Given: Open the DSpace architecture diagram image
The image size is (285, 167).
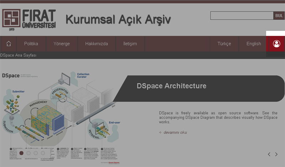Looking at the screenshot, I should (61, 118).
